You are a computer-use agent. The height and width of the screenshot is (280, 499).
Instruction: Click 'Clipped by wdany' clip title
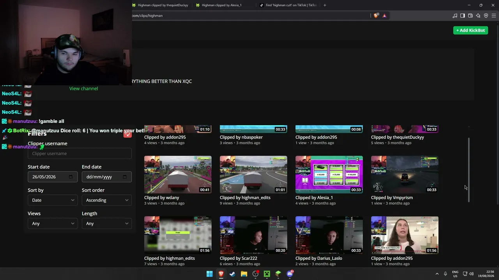tap(162, 198)
